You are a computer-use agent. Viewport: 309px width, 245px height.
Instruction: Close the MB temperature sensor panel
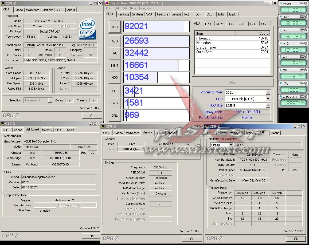tap(306, 70)
